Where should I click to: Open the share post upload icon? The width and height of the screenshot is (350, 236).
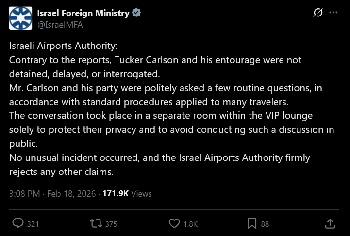coord(330,223)
